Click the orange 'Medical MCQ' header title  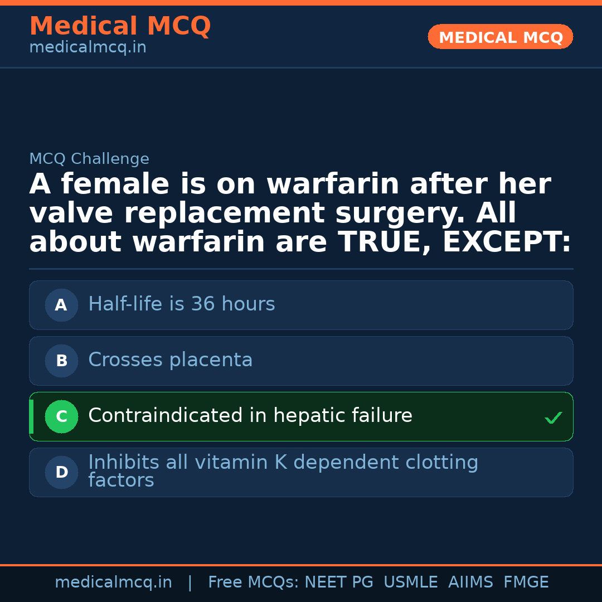(120, 26)
